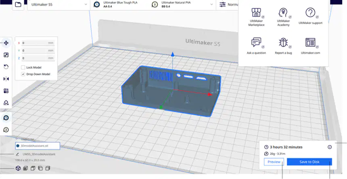Click extruder 1 Blue Tough PLA icon
Screen dimensions: 347x179
tap(97, 4)
